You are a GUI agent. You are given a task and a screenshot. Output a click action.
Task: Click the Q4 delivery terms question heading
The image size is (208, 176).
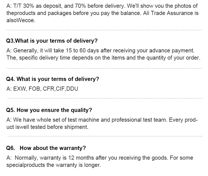[52, 79]
